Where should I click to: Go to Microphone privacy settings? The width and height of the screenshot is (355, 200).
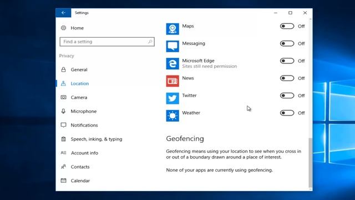click(x=84, y=111)
